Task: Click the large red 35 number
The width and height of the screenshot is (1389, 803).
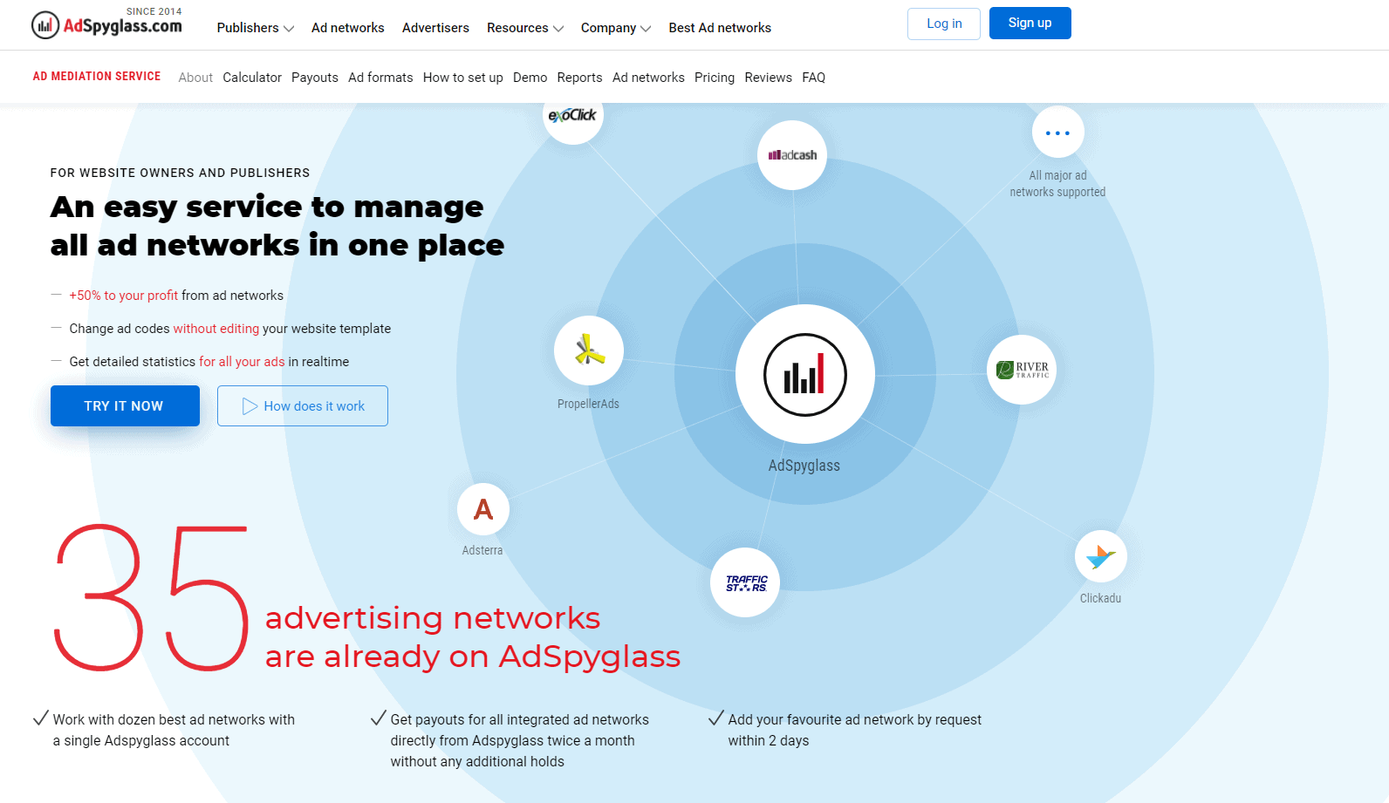Action: [x=152, y=598]
